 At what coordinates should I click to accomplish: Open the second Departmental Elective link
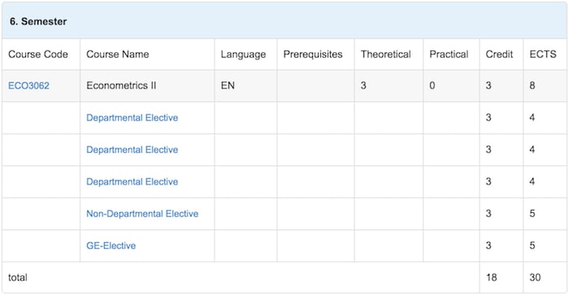click(x=132, y=150)
